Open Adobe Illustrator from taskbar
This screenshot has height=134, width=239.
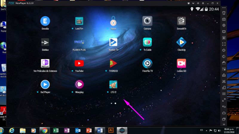111,130
